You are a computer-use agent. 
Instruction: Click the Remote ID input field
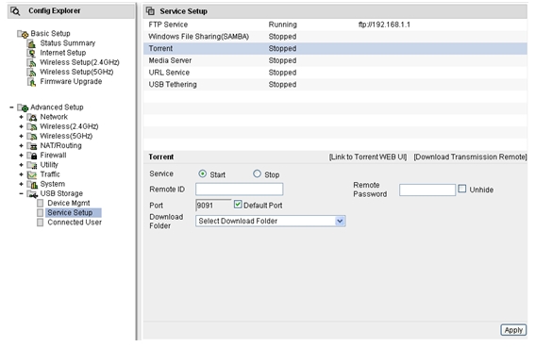click(x=239, y=190)
